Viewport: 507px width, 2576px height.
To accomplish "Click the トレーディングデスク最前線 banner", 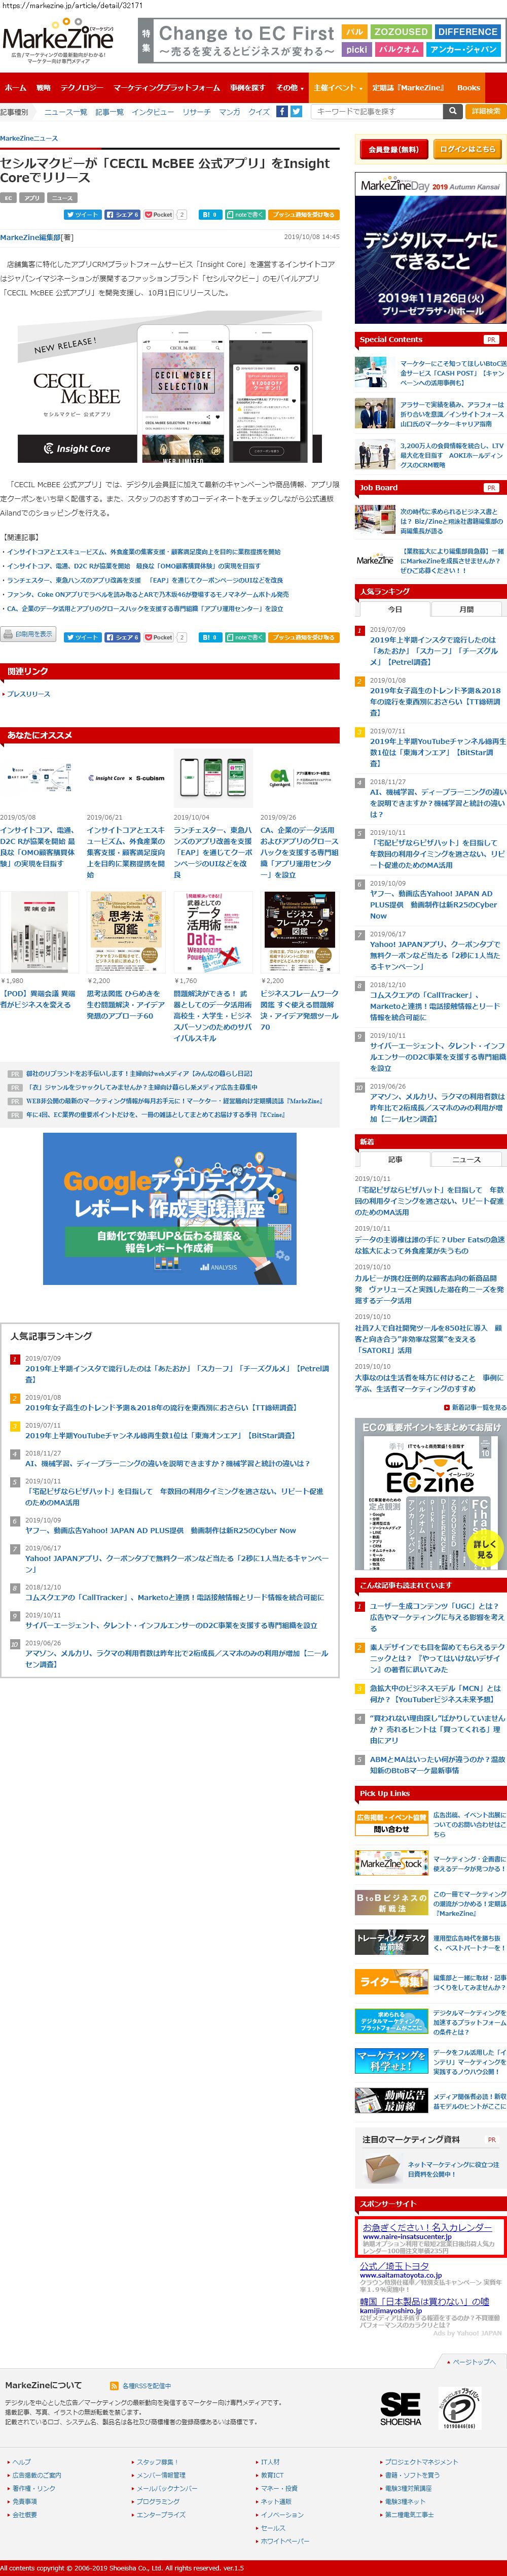I will click(x=391, y=1941).
